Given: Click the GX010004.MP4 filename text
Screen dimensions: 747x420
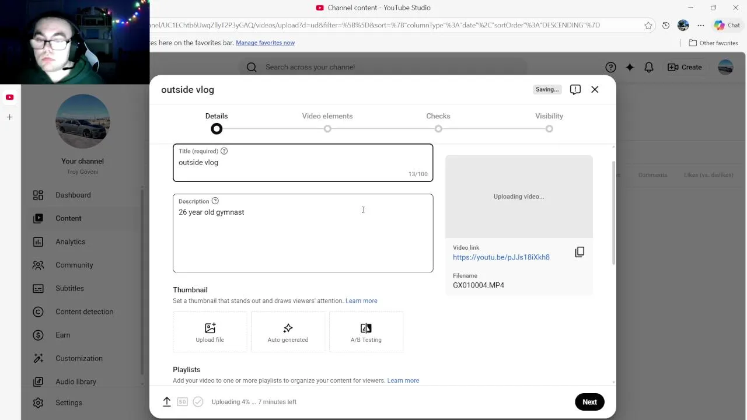Looking at the screenshot, I should pos(479,285).
